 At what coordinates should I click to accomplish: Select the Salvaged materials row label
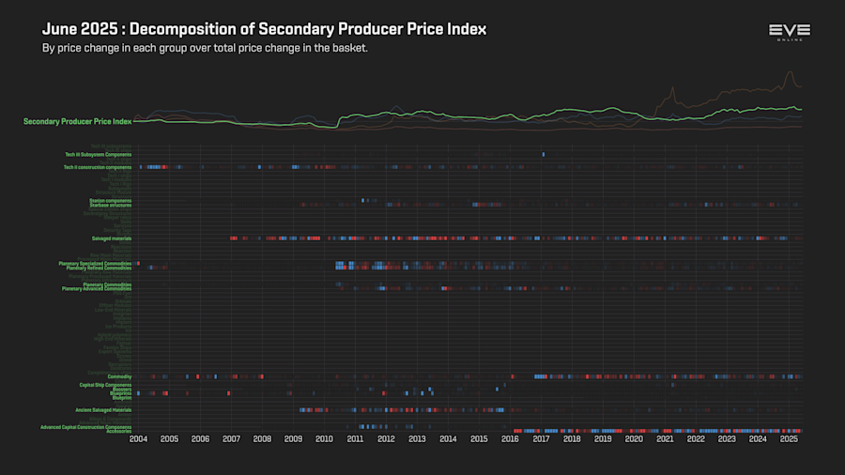[x=112, y=238]
